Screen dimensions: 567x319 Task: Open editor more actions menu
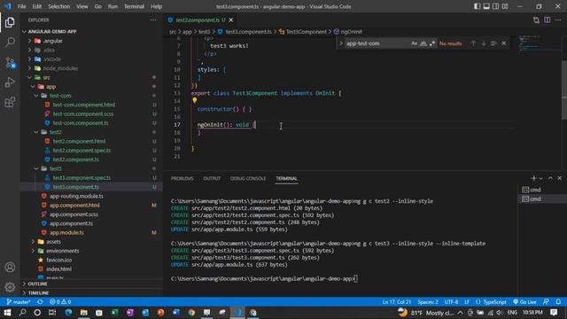click(x=558, y=19)
